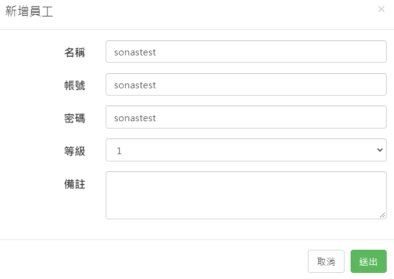Click the sonastest text in 帳號 field
Screen dimensions: 394x279
[135, 85]
